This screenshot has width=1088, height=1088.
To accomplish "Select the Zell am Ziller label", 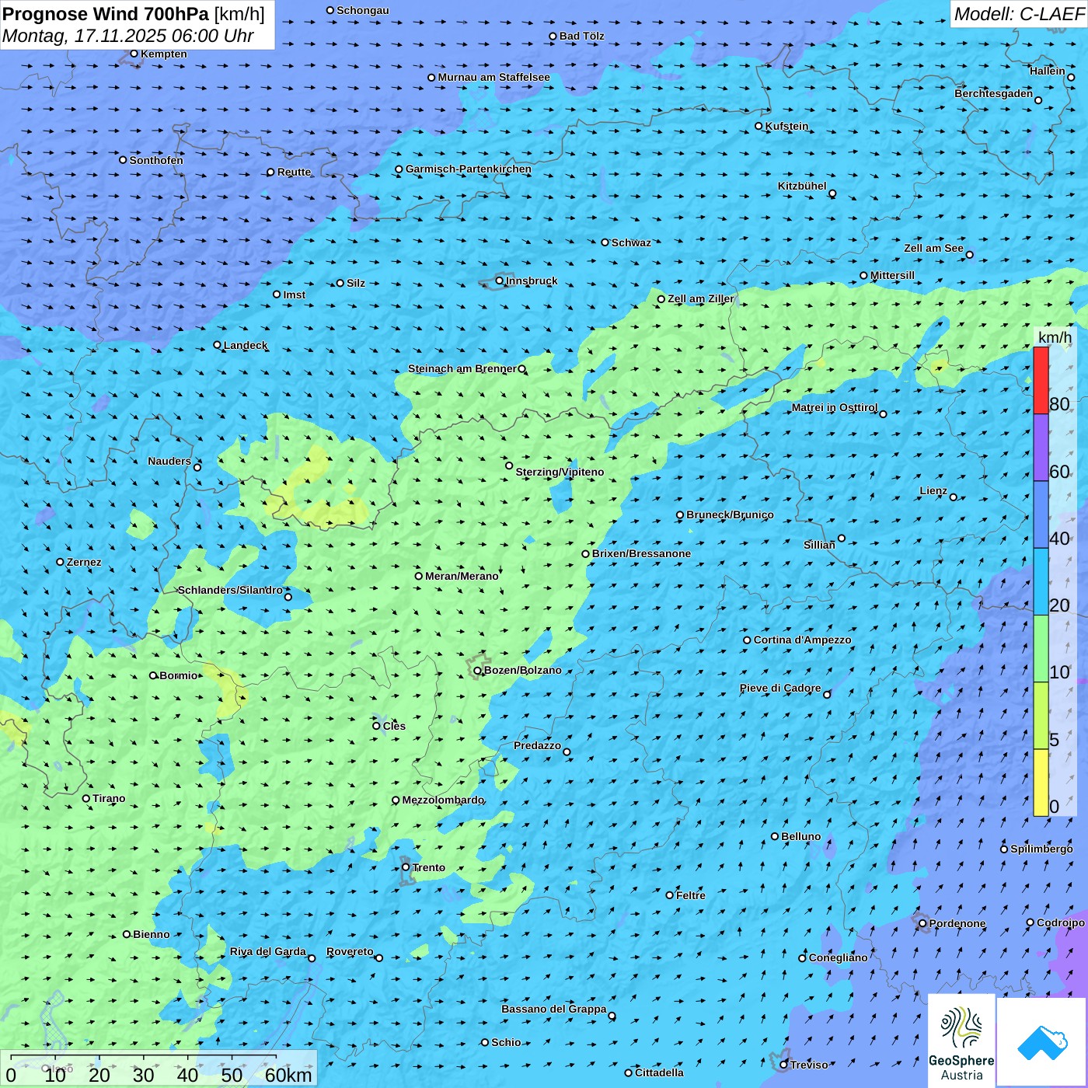I will click(700, 298).
